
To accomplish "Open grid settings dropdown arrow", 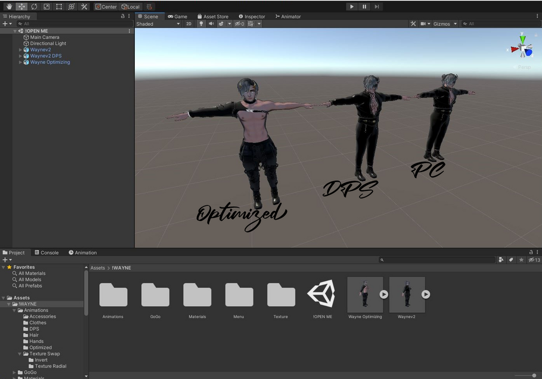I will point(259,24).
